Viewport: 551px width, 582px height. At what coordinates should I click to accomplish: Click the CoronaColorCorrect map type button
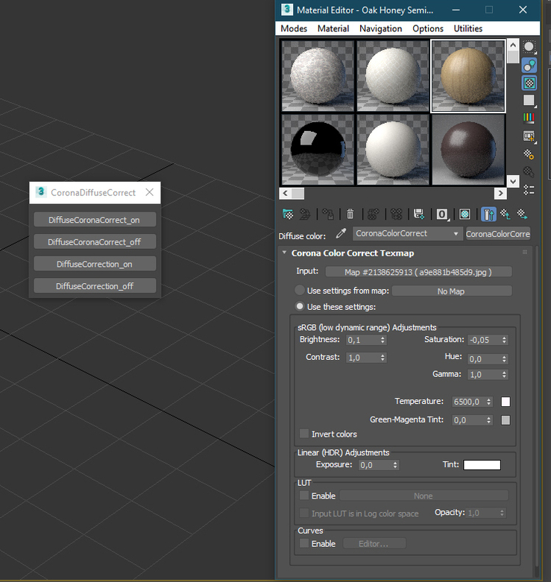498,234
